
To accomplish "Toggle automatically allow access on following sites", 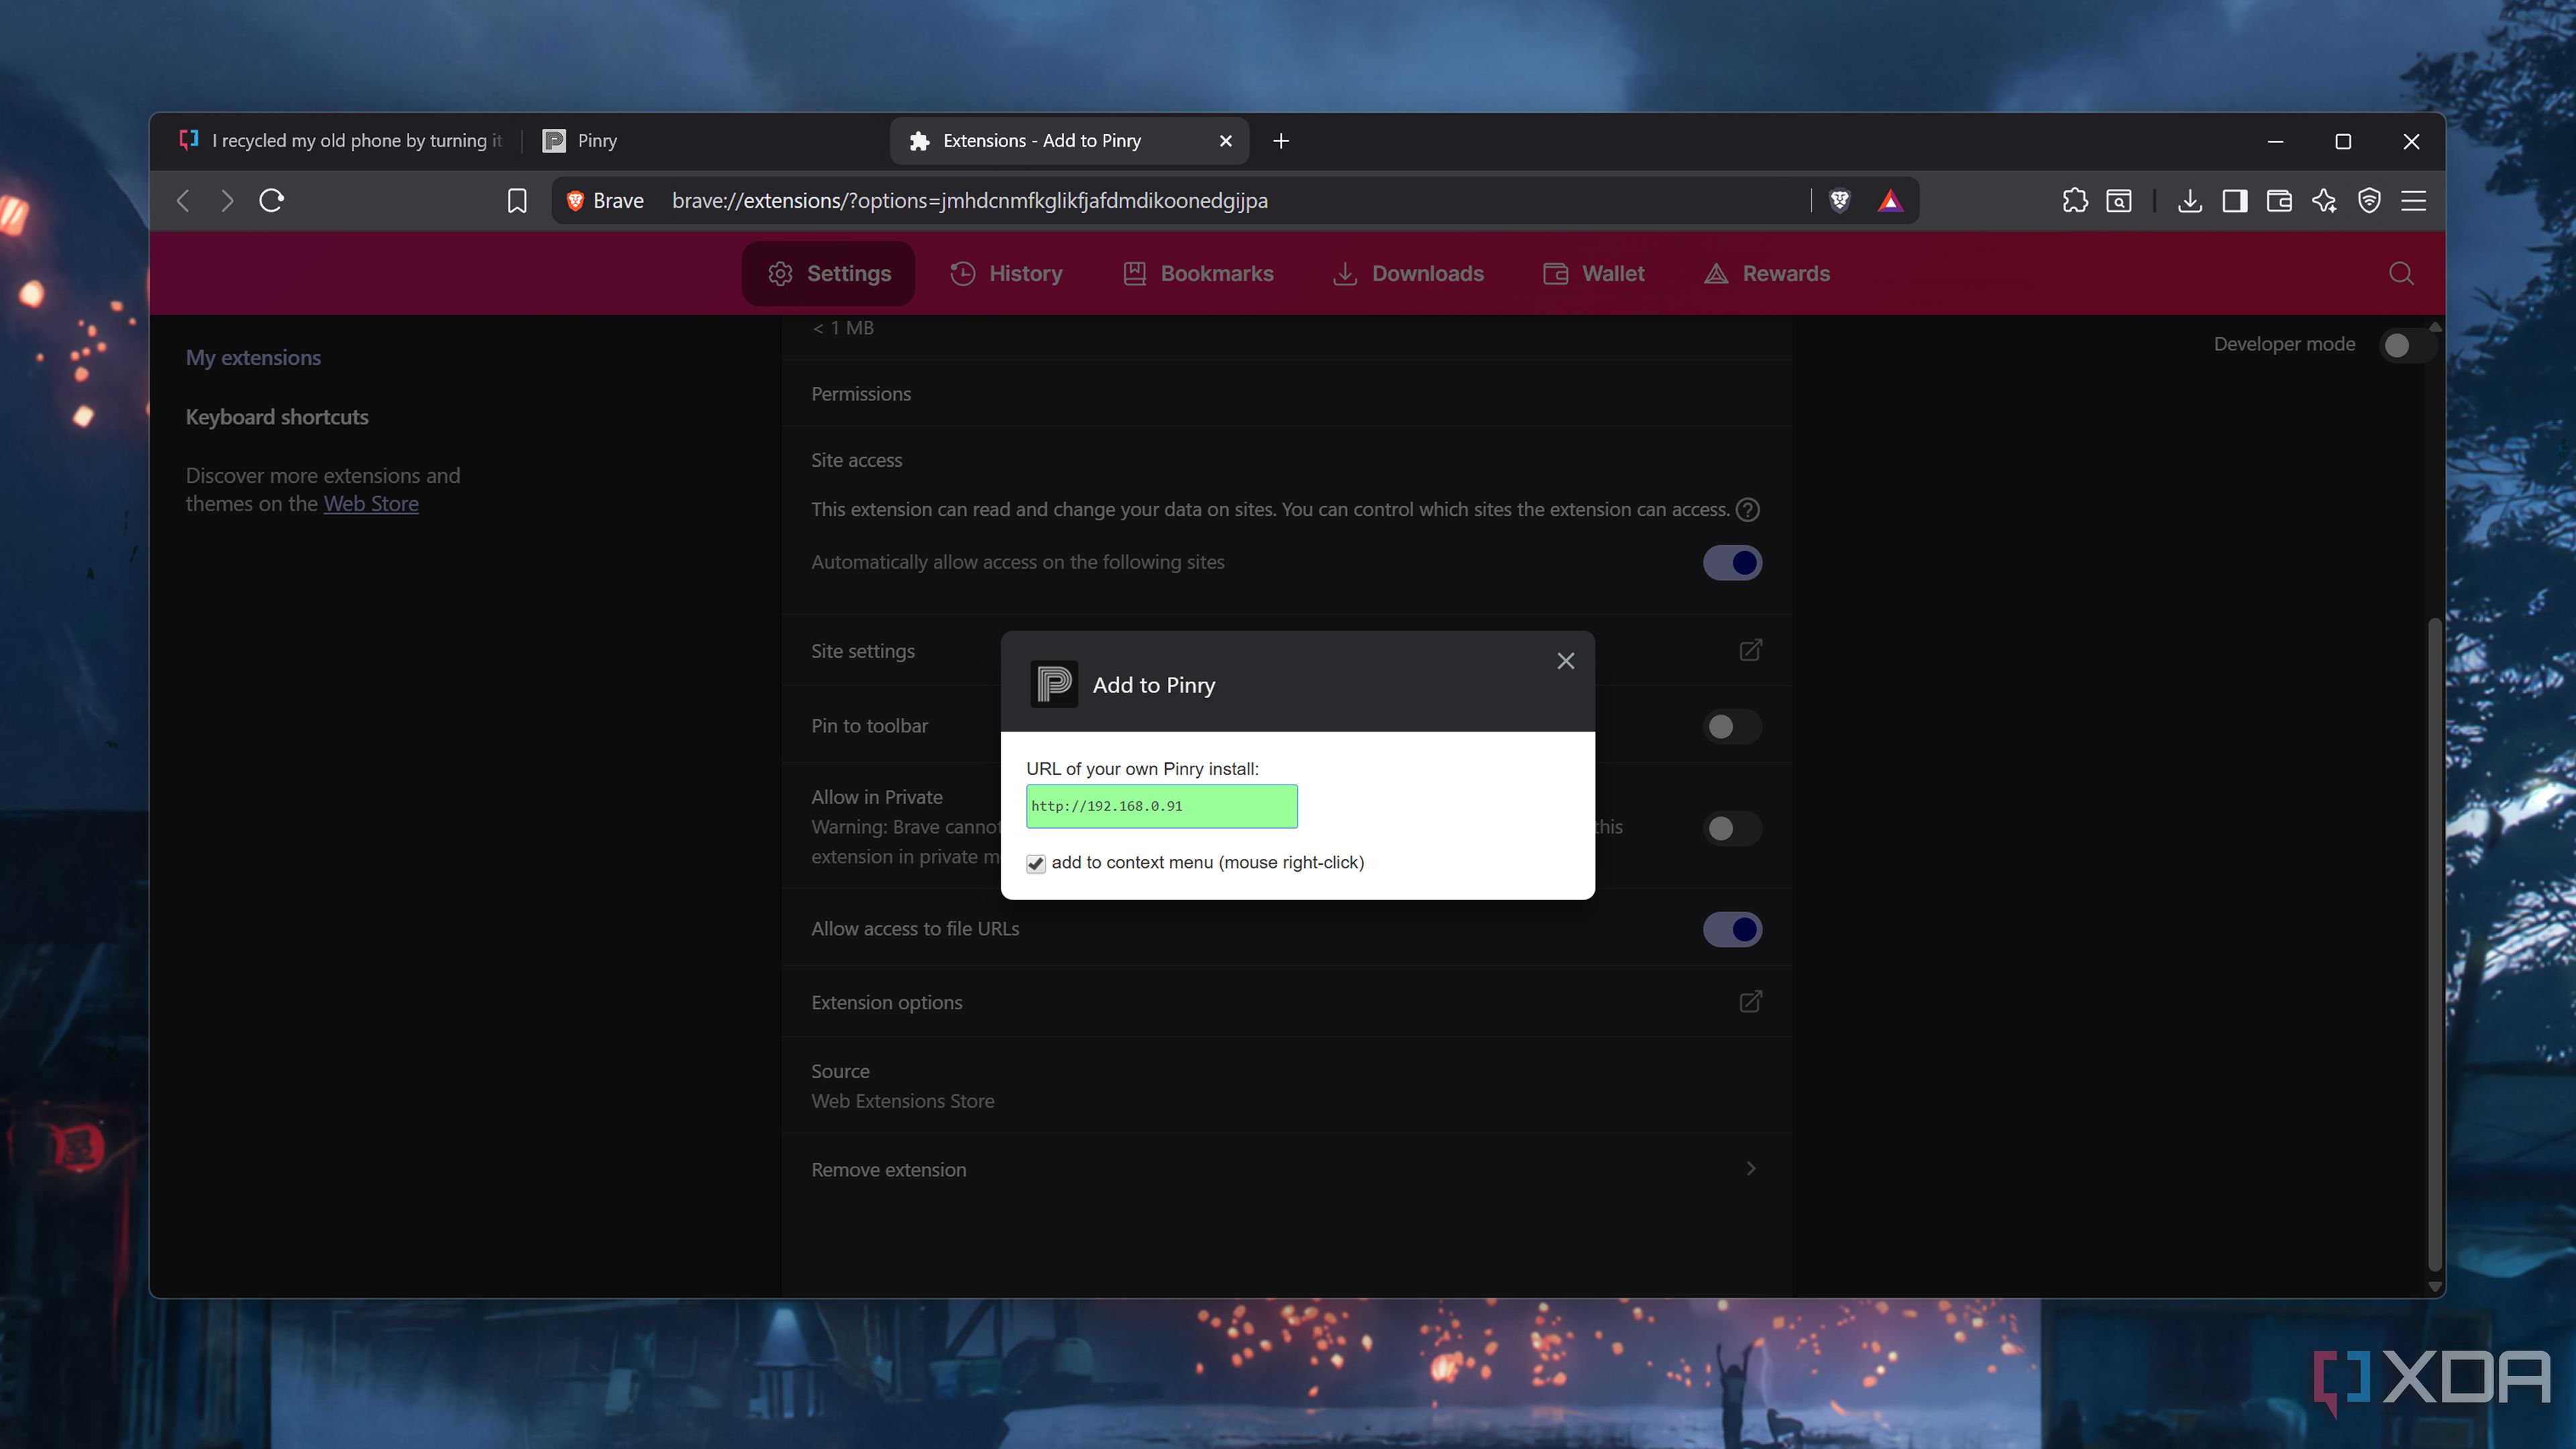I will (1732, 563).
